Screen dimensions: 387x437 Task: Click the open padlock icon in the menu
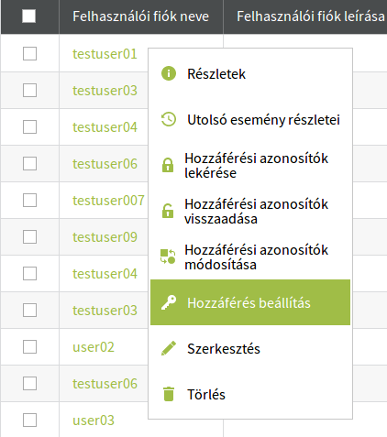click(x=168, y=211)
